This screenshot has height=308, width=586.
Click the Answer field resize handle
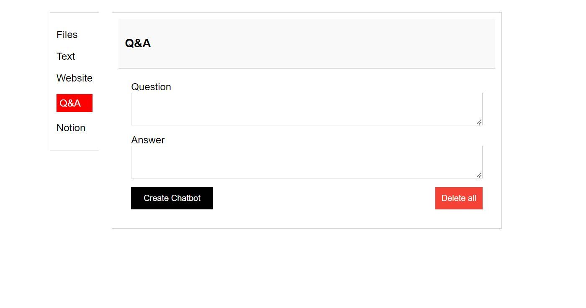[x=479, y=176]
